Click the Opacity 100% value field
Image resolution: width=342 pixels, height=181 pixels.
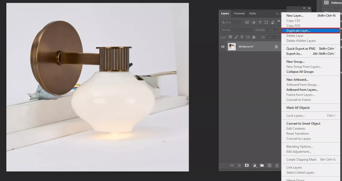(x=271, y=30)
